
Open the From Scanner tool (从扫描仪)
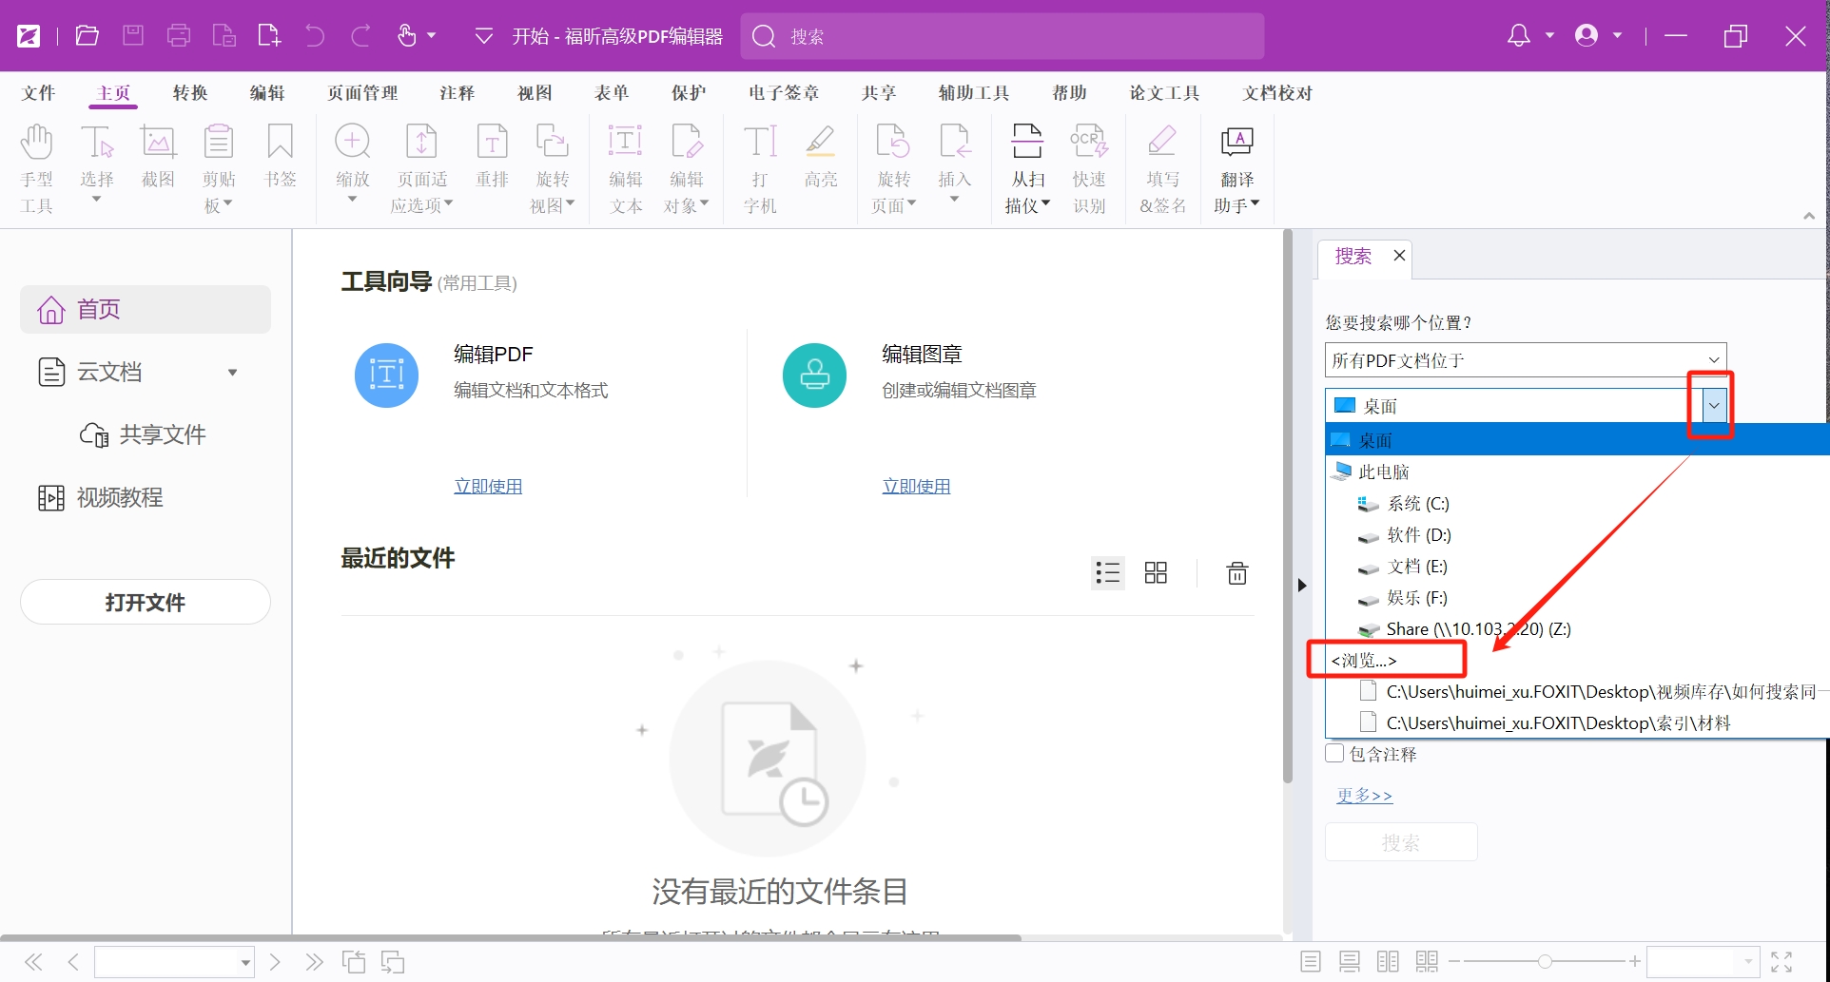[x=1027, y=168]
